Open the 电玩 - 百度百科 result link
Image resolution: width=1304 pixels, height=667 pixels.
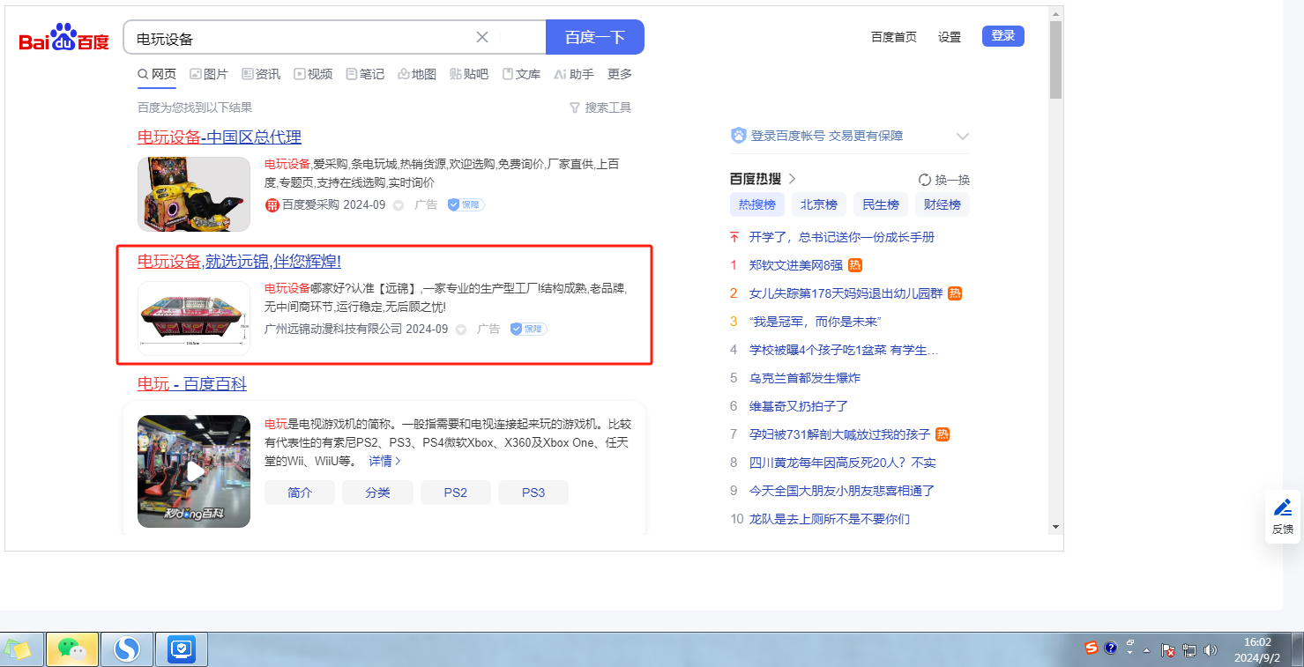click(192, 384)
